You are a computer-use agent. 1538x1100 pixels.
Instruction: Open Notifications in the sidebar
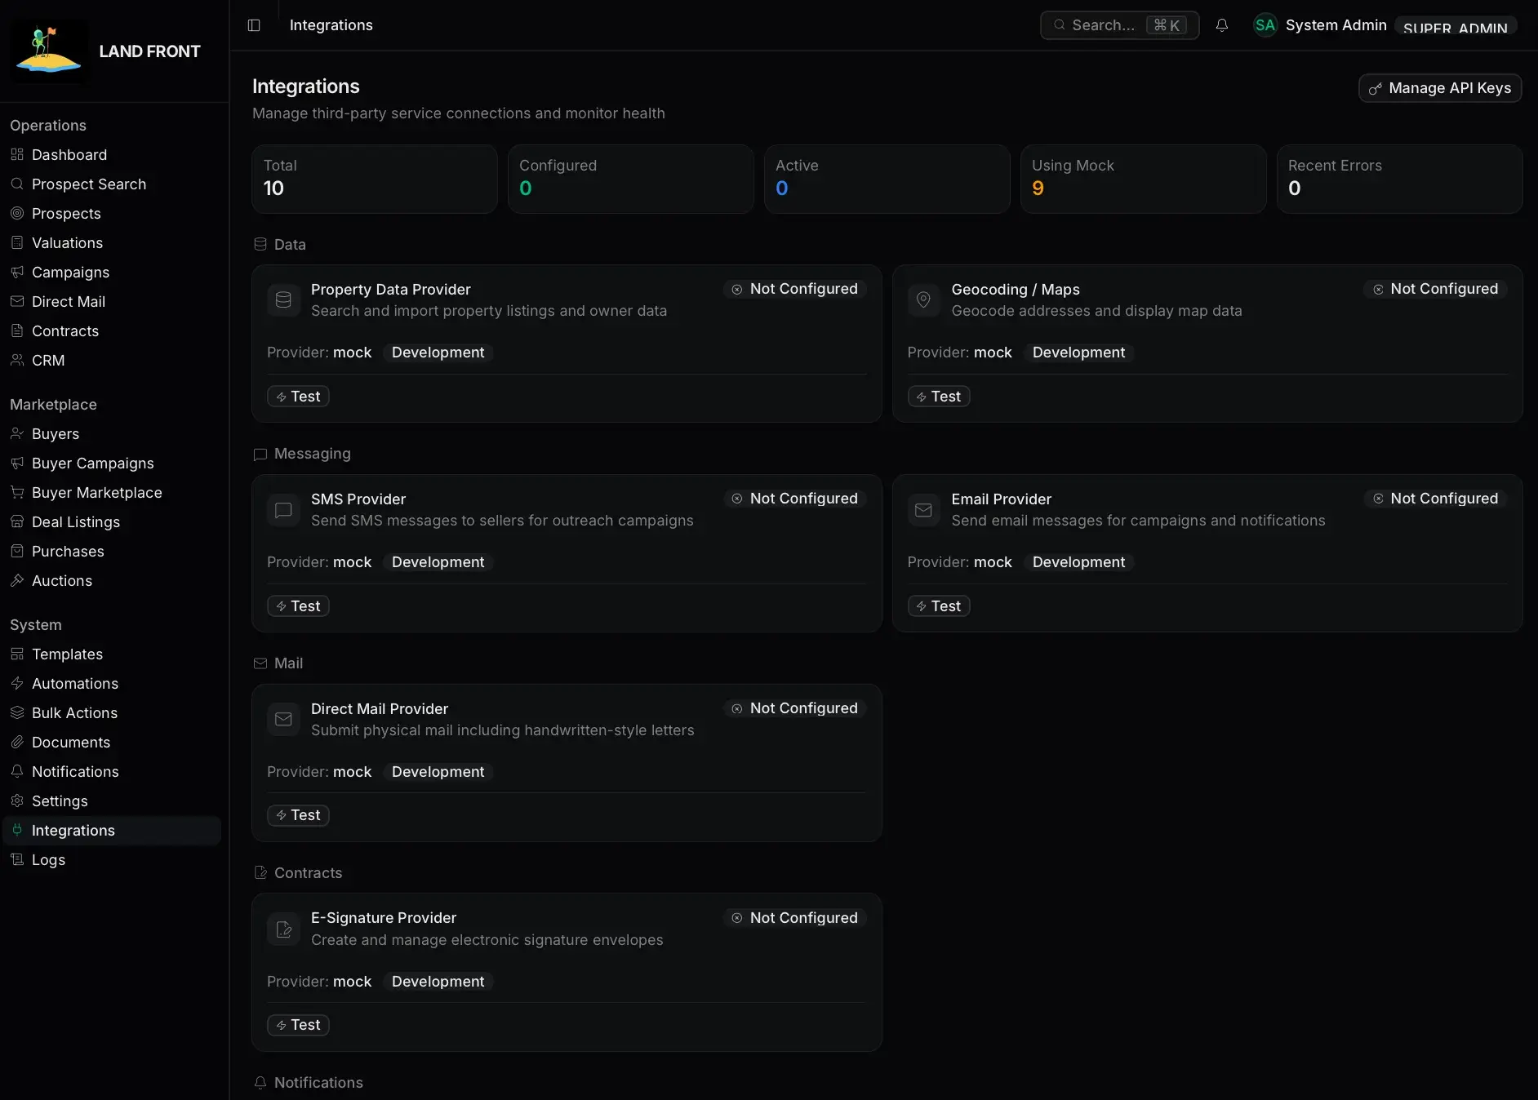112,772
